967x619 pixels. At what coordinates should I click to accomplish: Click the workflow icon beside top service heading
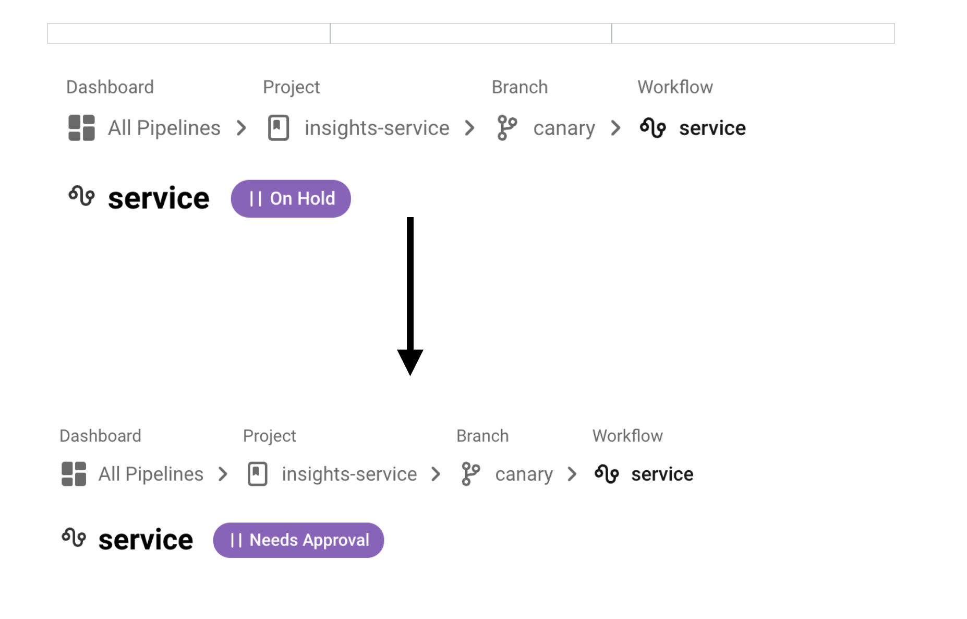coord(82,197)
